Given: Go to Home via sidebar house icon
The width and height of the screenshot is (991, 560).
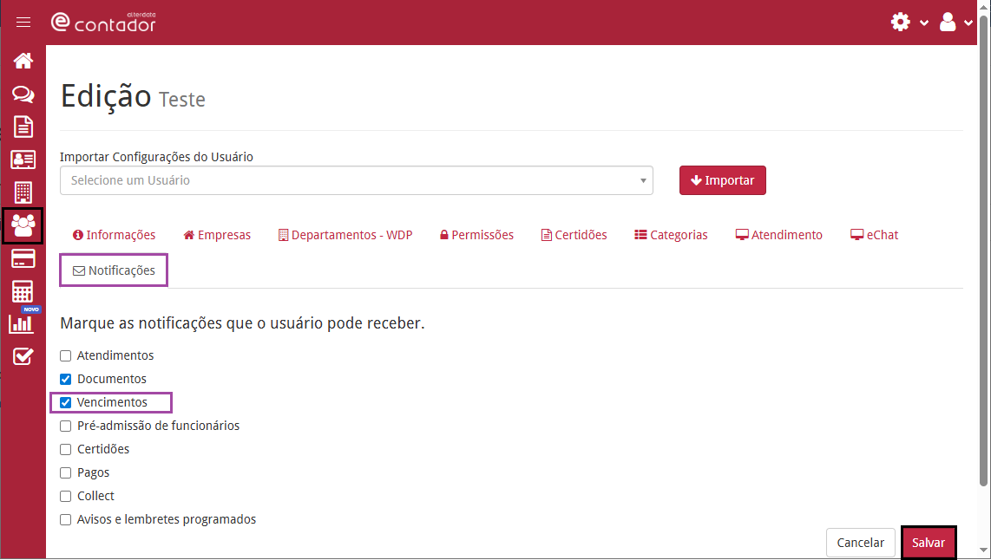Looking at the screenshot, I should click(x=23, y=61).
